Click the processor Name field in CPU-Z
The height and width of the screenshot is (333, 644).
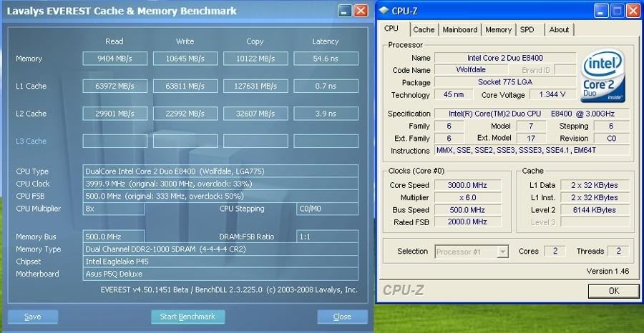(505, 58)
